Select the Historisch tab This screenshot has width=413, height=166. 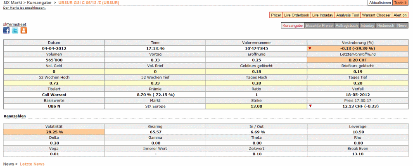[x=386, y=26]
